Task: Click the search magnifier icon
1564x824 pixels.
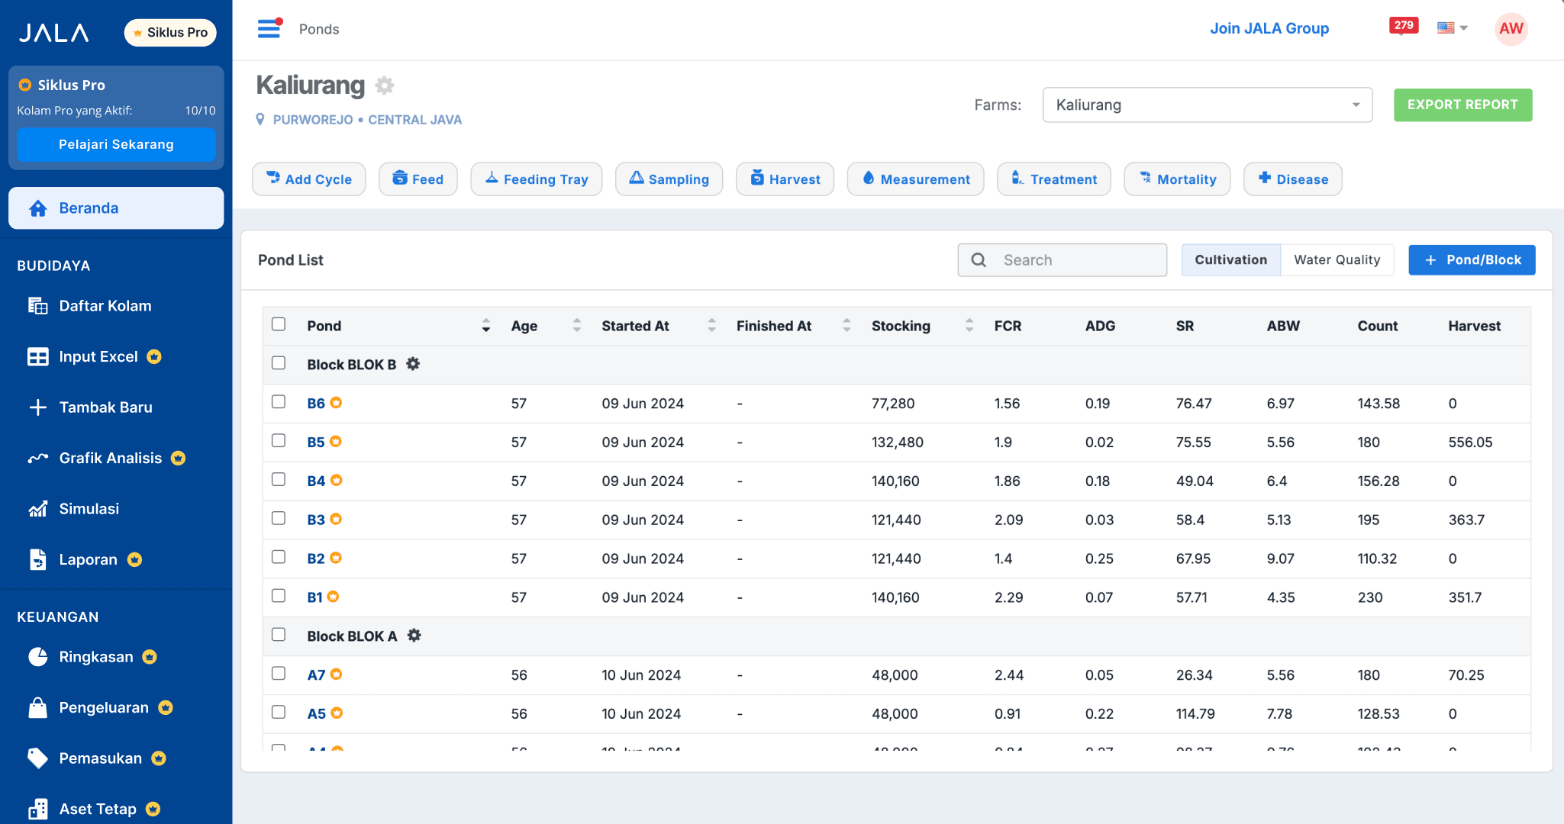Action: 979,260
